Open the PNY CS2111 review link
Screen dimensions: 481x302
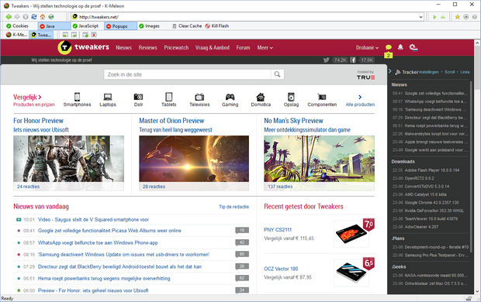pyautogui.click(x=278, y=230)
